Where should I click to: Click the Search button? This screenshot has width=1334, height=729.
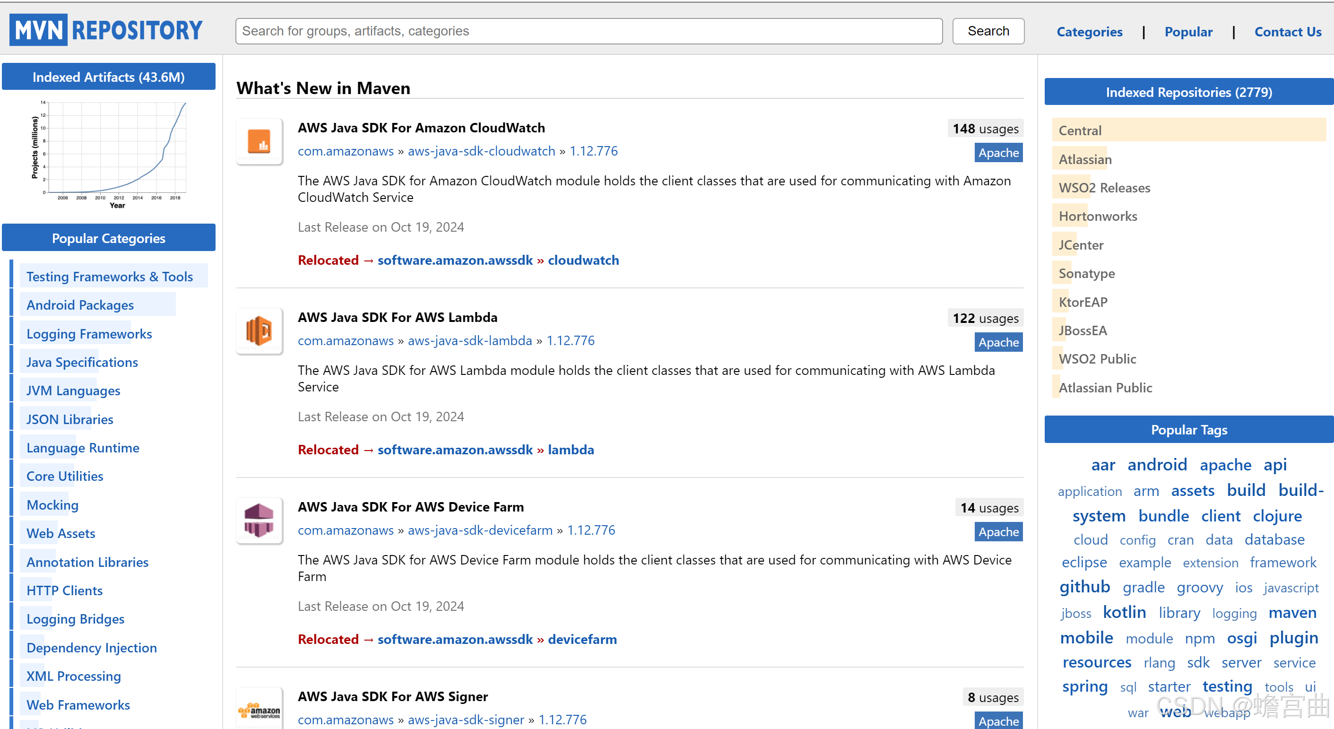coord(988,31)
